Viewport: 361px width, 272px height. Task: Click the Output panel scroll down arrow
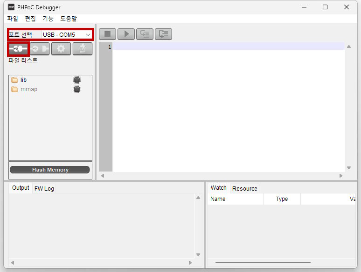tap(198, 255)
